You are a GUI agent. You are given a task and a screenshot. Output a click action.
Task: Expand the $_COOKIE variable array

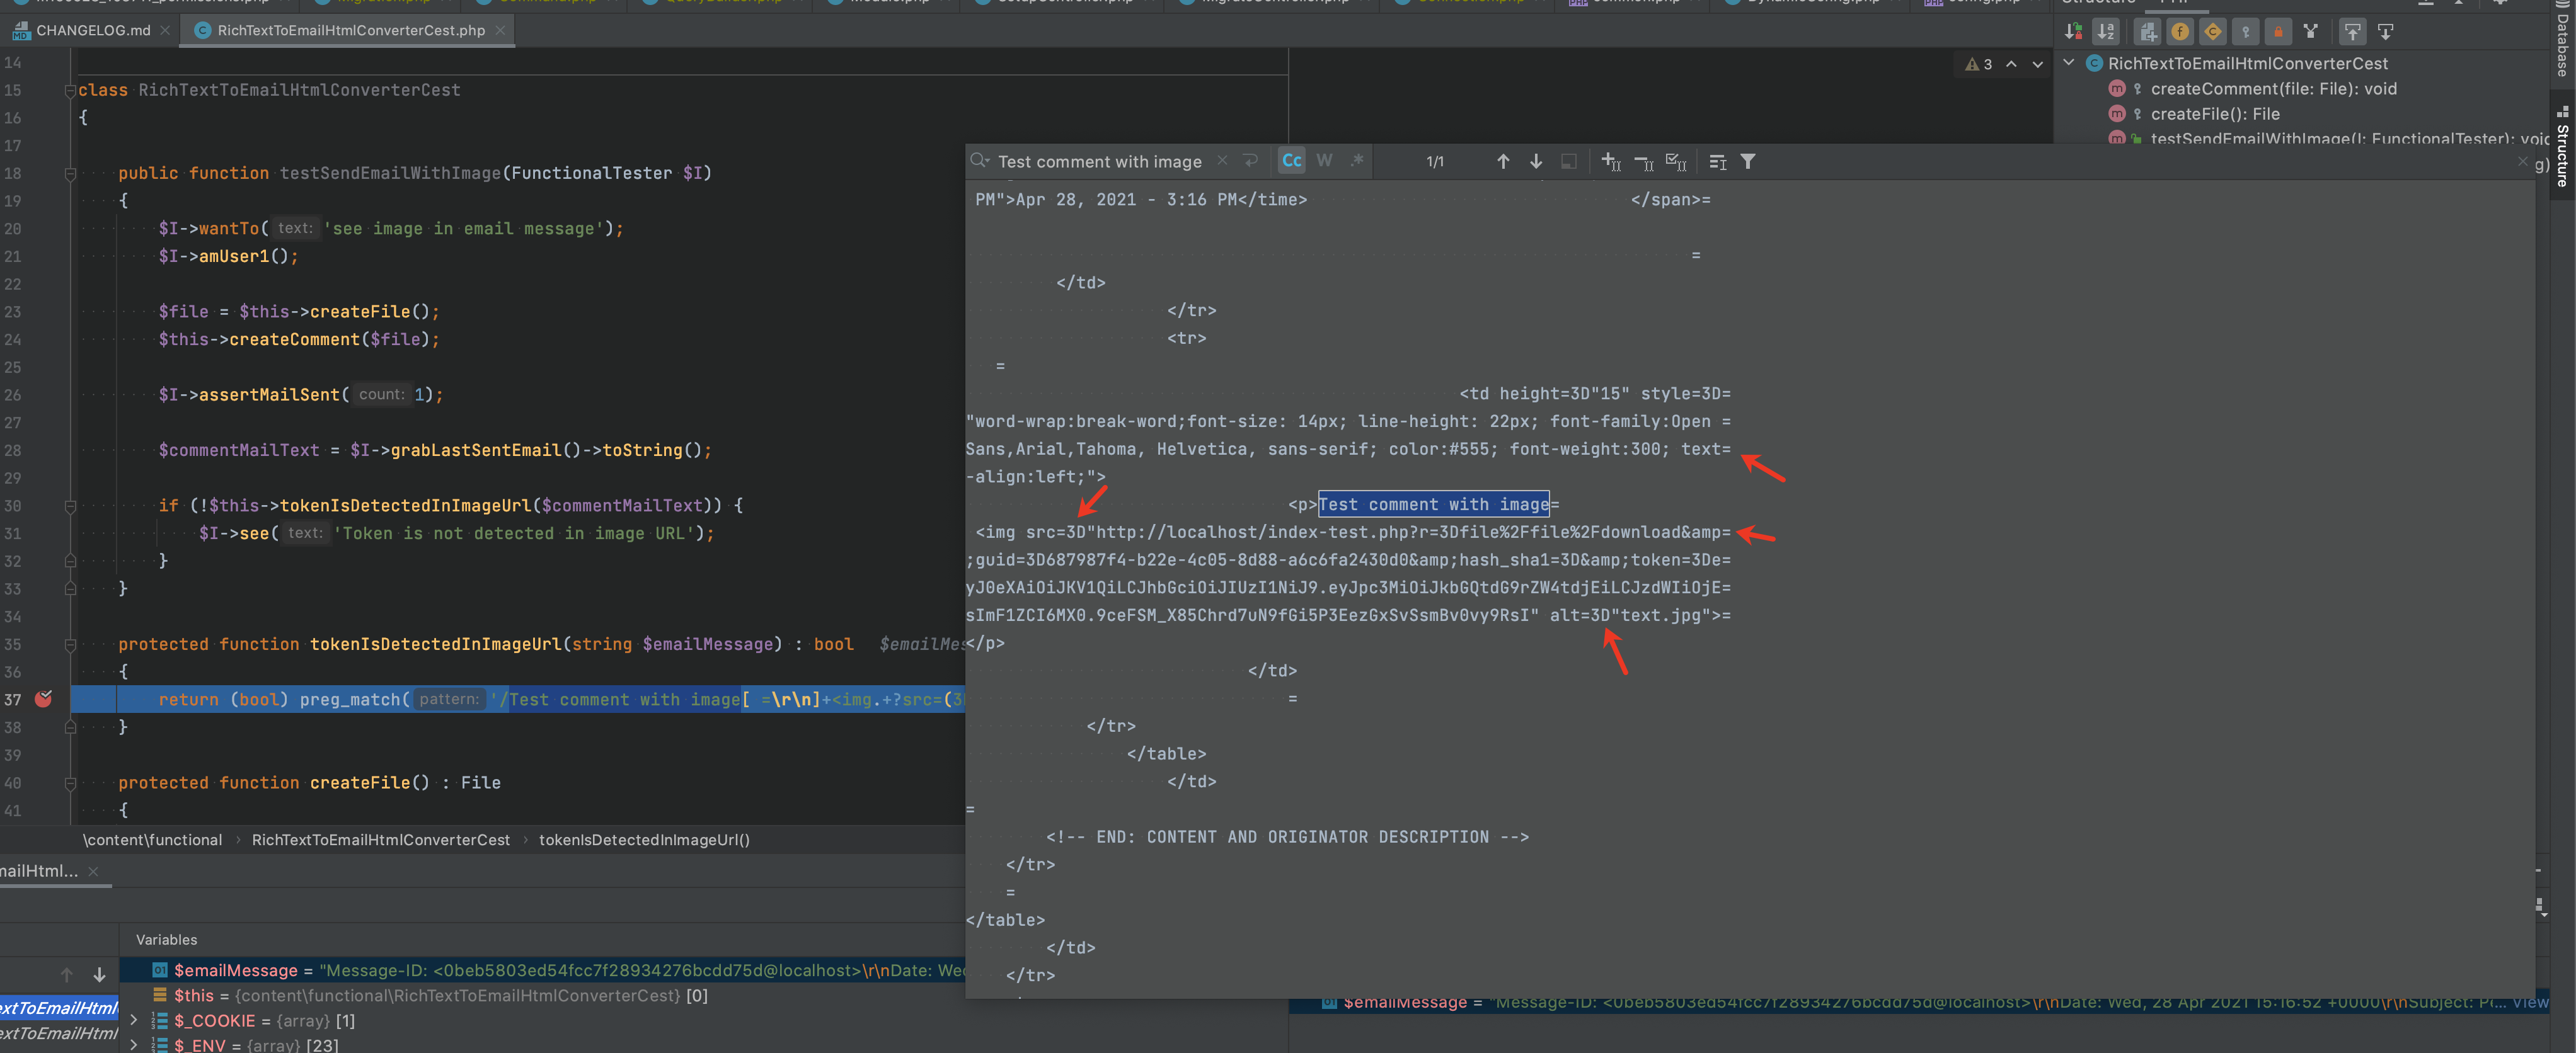(x=133, y=1021)
